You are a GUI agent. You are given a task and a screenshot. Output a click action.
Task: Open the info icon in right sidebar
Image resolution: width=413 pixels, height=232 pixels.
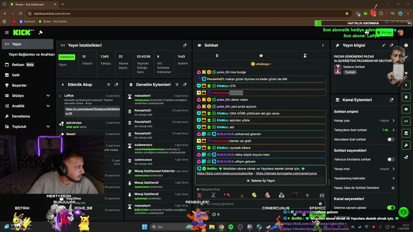[406, 45]
